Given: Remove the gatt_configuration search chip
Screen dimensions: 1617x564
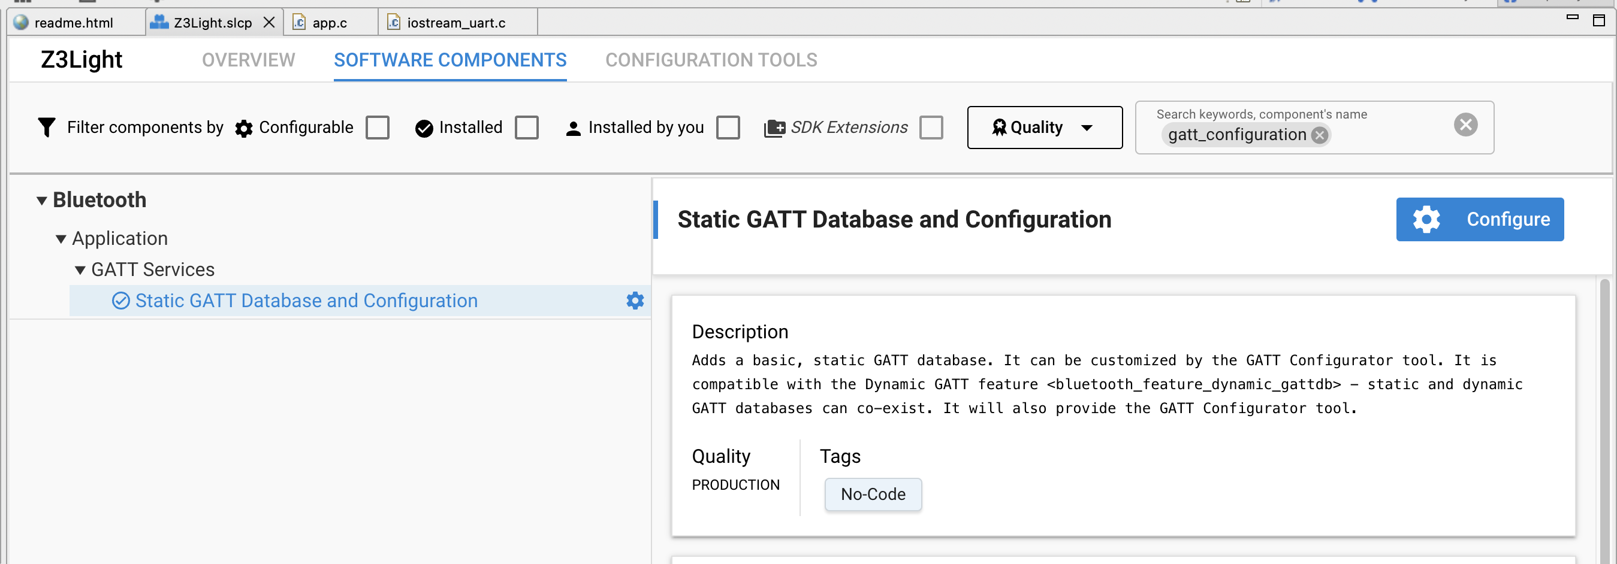Looking at the screenshot, I should click(x=1320, y=135).
